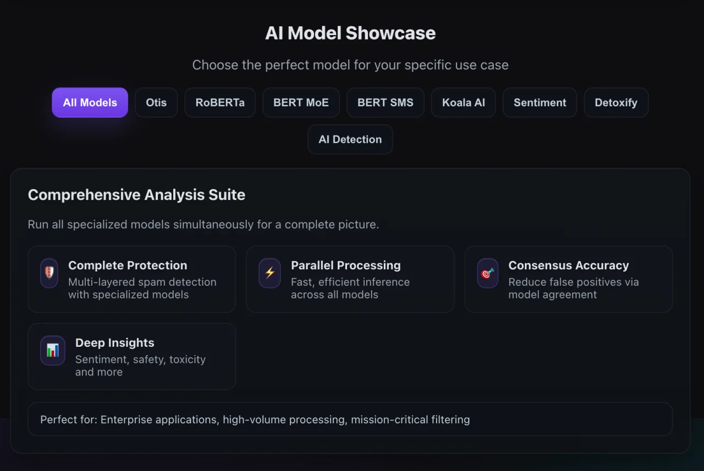
Task: Click the bar chart Deep Insights icon
Action: (53, 351)
